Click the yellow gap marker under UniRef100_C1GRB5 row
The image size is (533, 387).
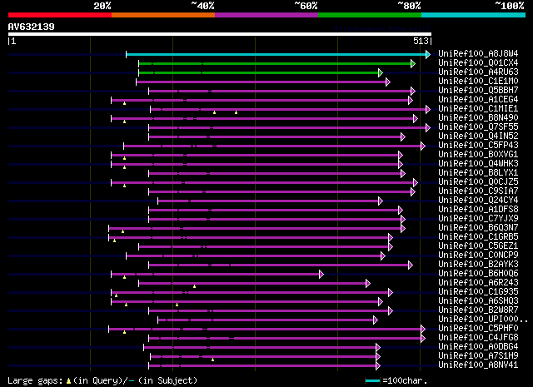[115, 241]
